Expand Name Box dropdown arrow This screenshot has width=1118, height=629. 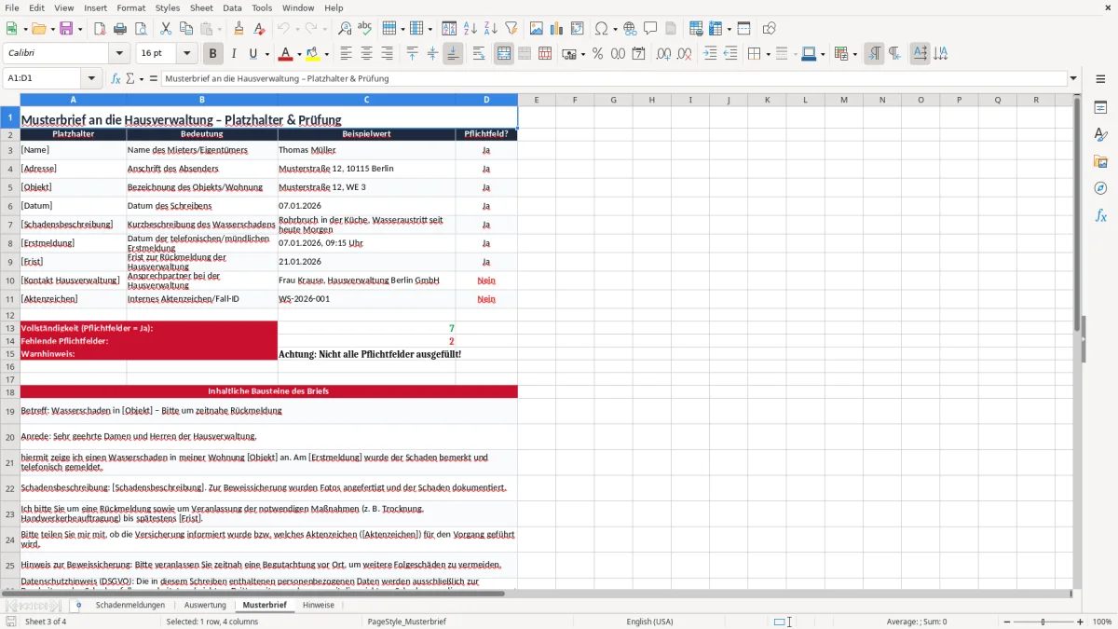coord(91,78)
